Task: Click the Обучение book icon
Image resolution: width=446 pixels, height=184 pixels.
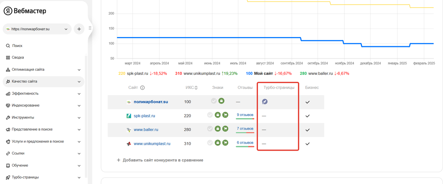Action: click(8, 165)
